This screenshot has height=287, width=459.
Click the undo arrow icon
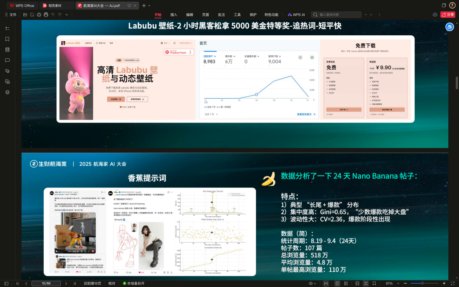click(x=53, y=14)
